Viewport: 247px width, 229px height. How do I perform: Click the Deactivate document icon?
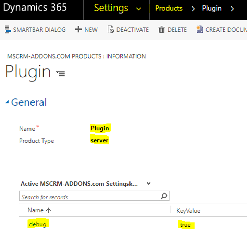(x=111, y=29)
